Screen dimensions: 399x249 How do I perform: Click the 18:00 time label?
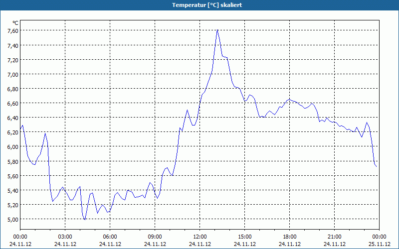click(x=290, y=237)
